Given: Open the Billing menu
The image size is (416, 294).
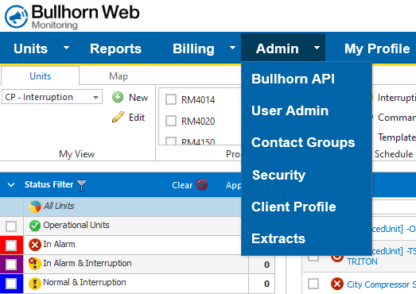Looking at the screenshot, I should pos(193,48).
